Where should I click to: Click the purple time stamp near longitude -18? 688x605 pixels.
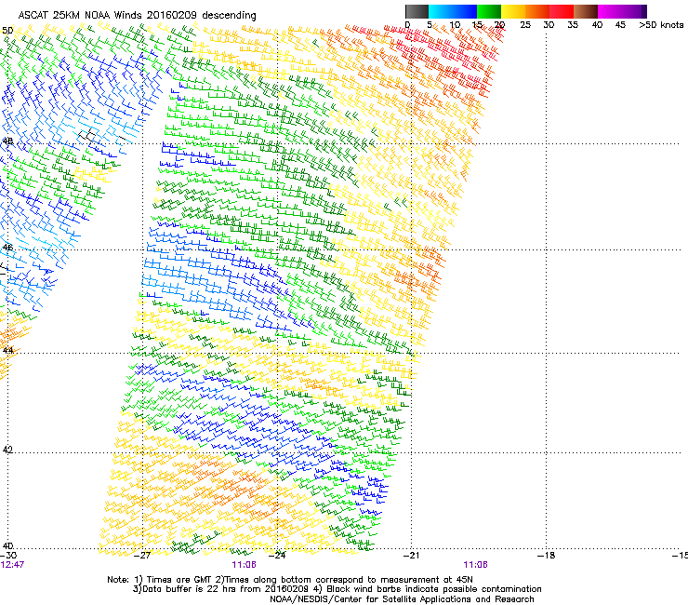click(x=476, y=565)
